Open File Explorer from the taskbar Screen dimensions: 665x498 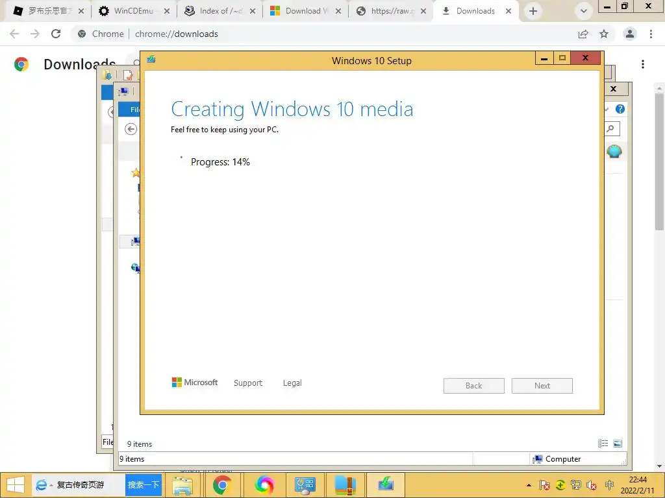182,485
